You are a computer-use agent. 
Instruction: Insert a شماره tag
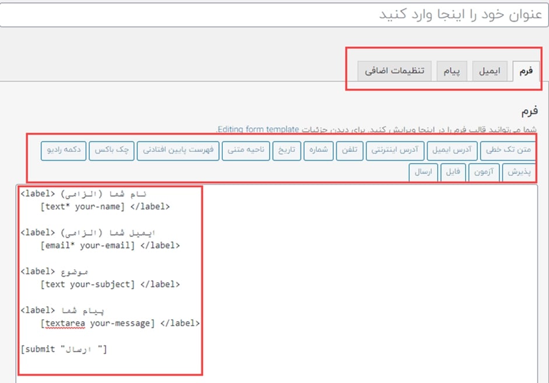319,151
